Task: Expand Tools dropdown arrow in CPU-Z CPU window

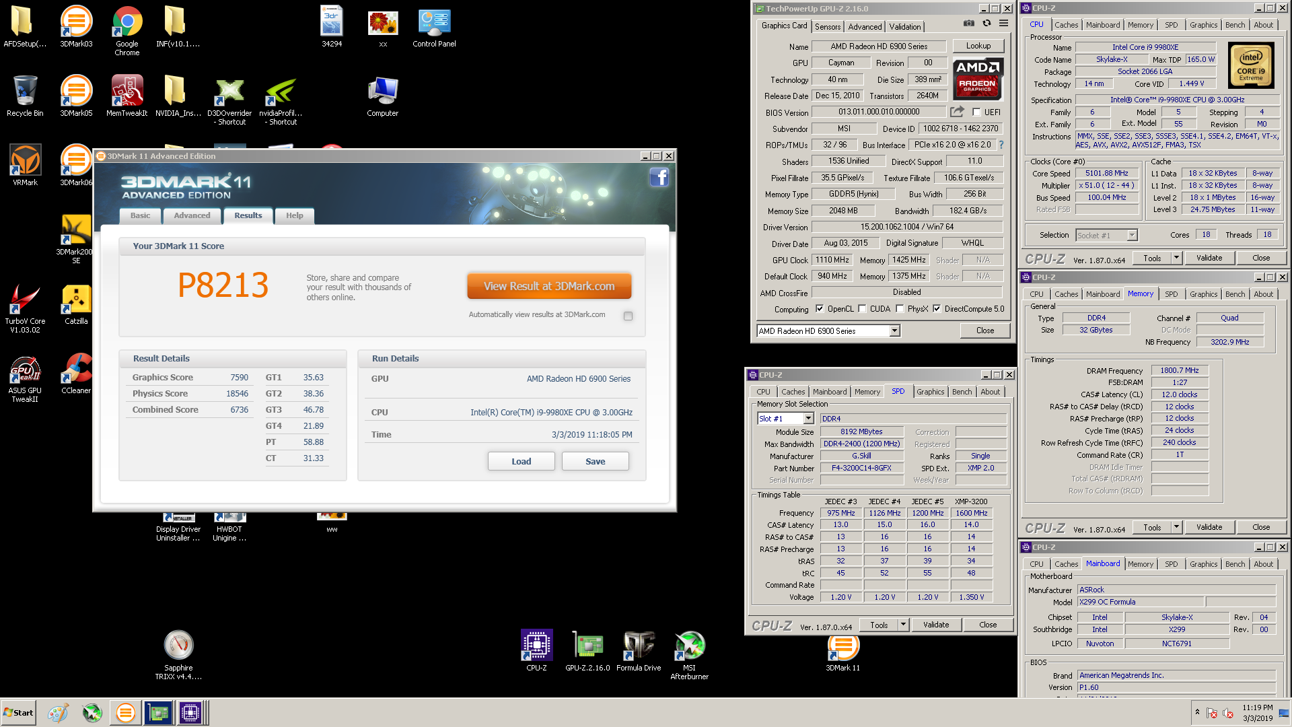Action: (1176, 258)
